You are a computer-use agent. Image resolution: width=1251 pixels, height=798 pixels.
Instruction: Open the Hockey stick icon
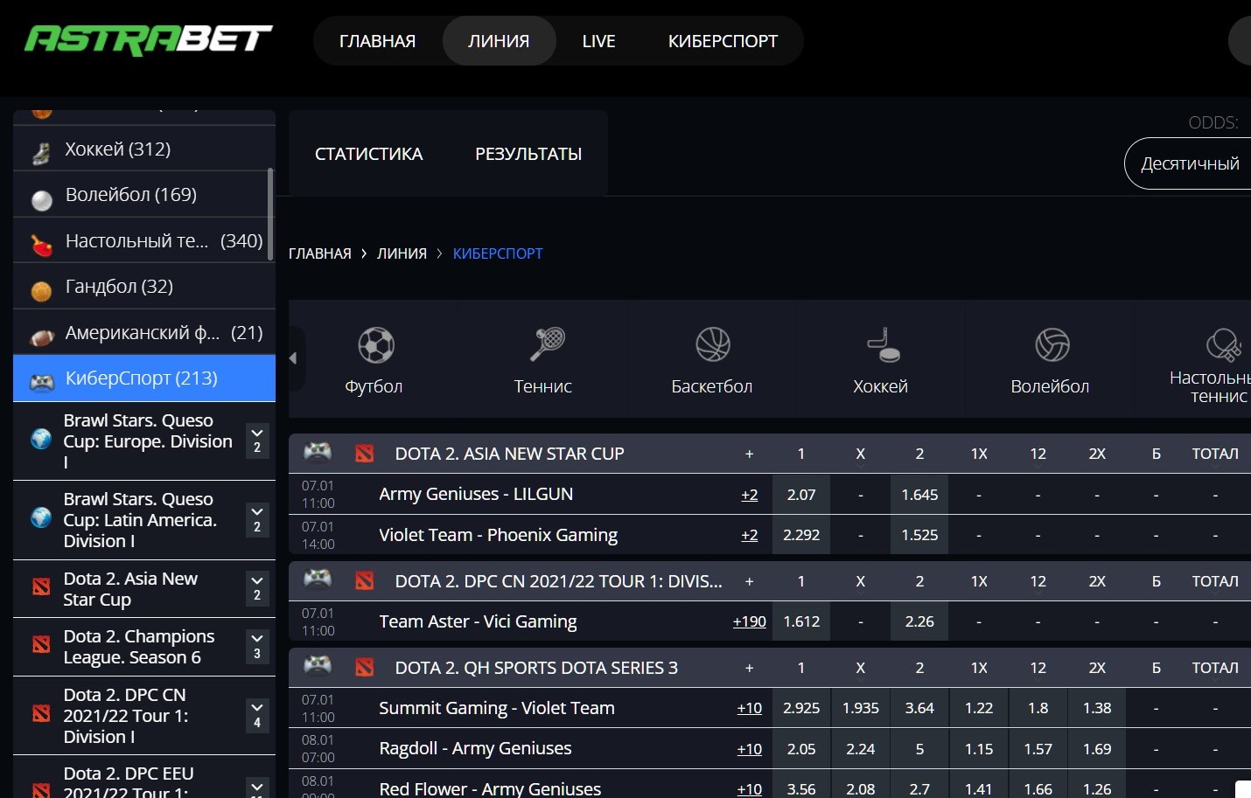click(x=884, y=344)
